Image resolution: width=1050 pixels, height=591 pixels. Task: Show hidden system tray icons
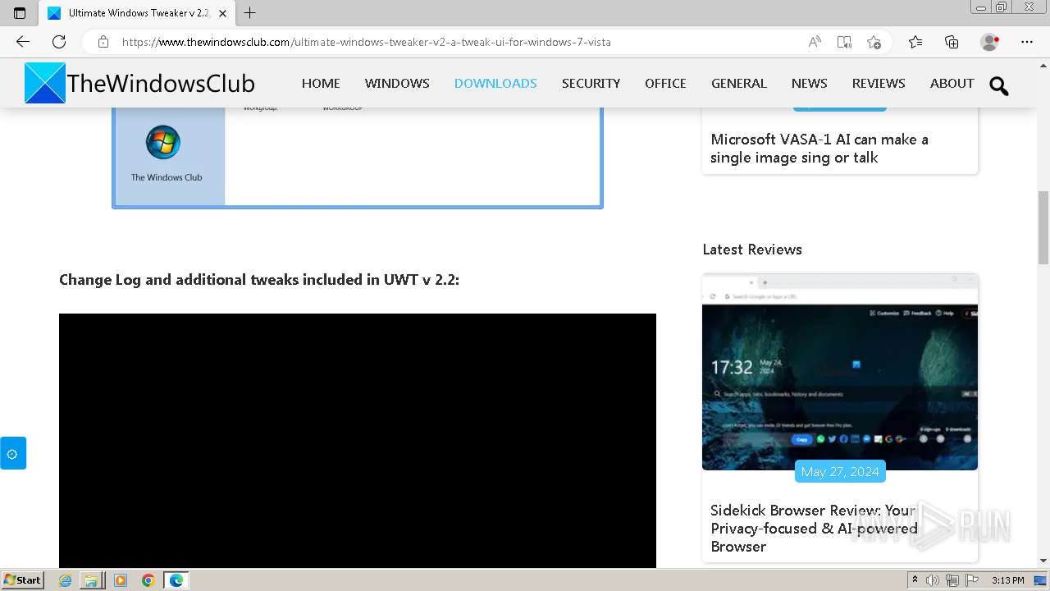click(x=915, y=580)
